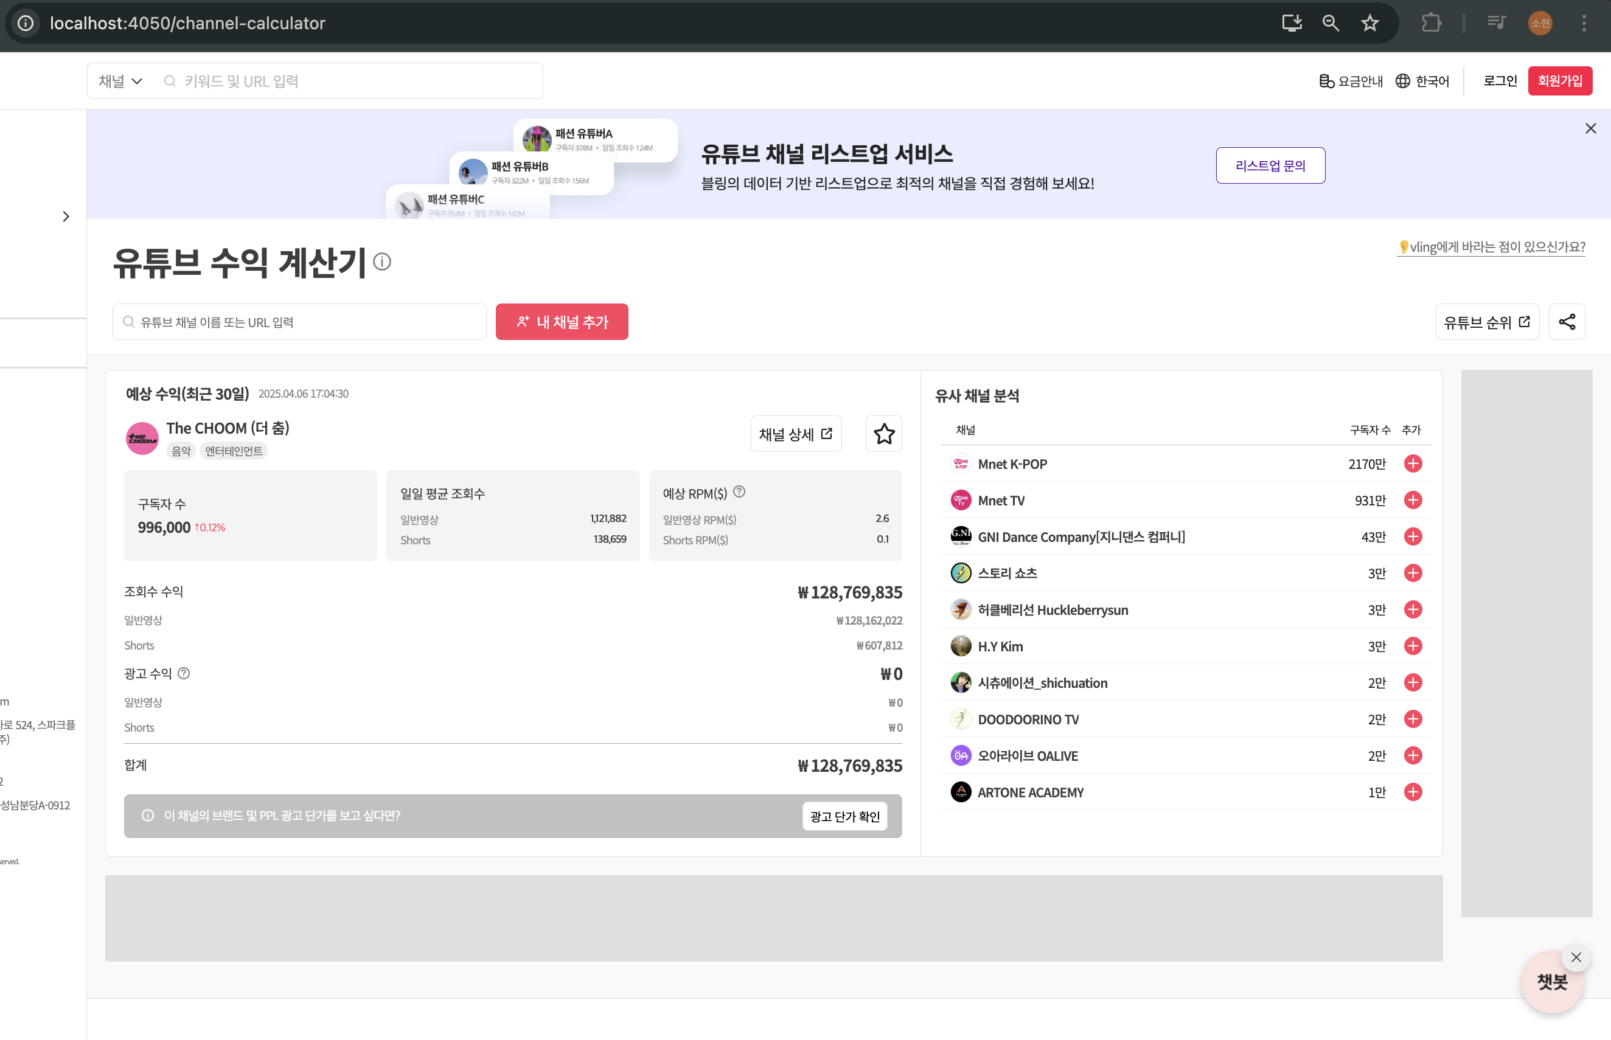The height and width of the screenshot is (1040, 1611).
Task: Open vling에게 바라는 점이 있으신가요 feedback link
Action: click(x=1491, y=247)
